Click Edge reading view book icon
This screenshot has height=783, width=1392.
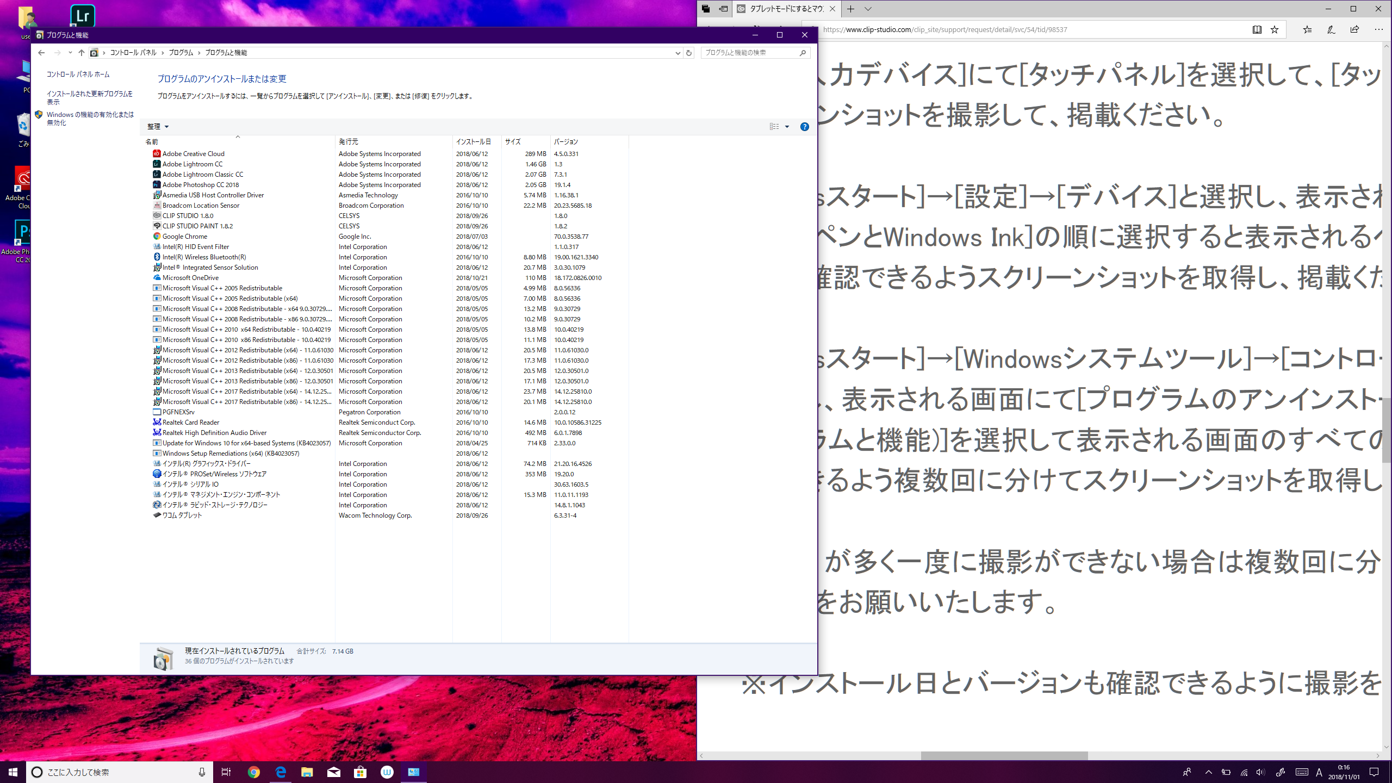(x=1257, y=30)
